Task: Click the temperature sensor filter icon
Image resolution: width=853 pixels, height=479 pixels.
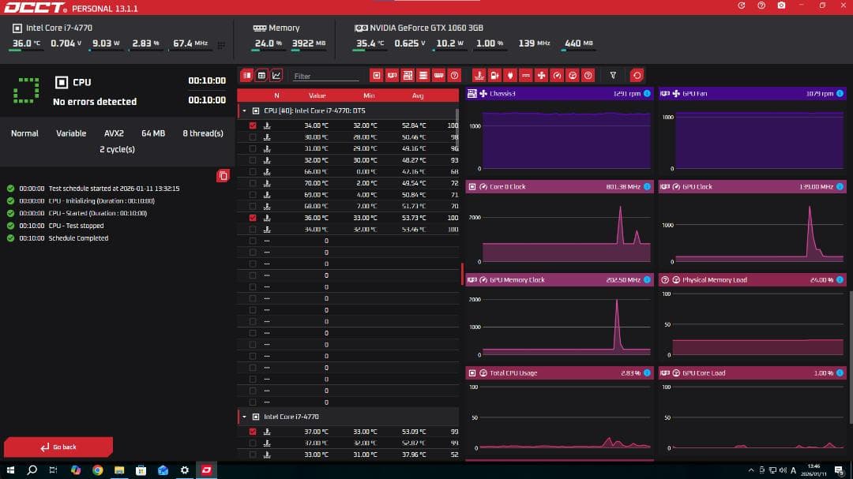Action: click(479, 76)
